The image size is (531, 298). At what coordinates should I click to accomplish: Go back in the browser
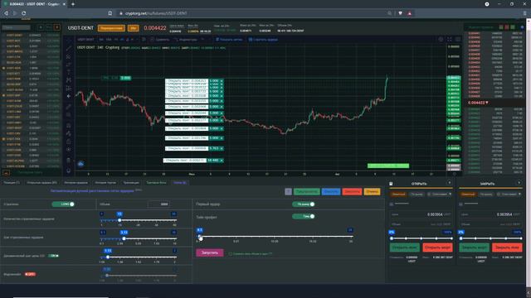[x=6, y=13]
